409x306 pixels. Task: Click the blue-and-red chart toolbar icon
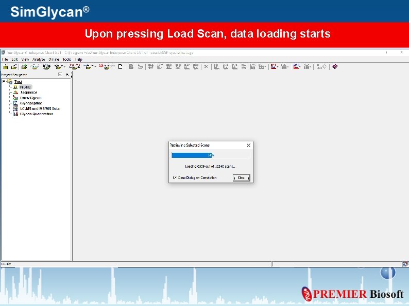click(x=296, y=67)
